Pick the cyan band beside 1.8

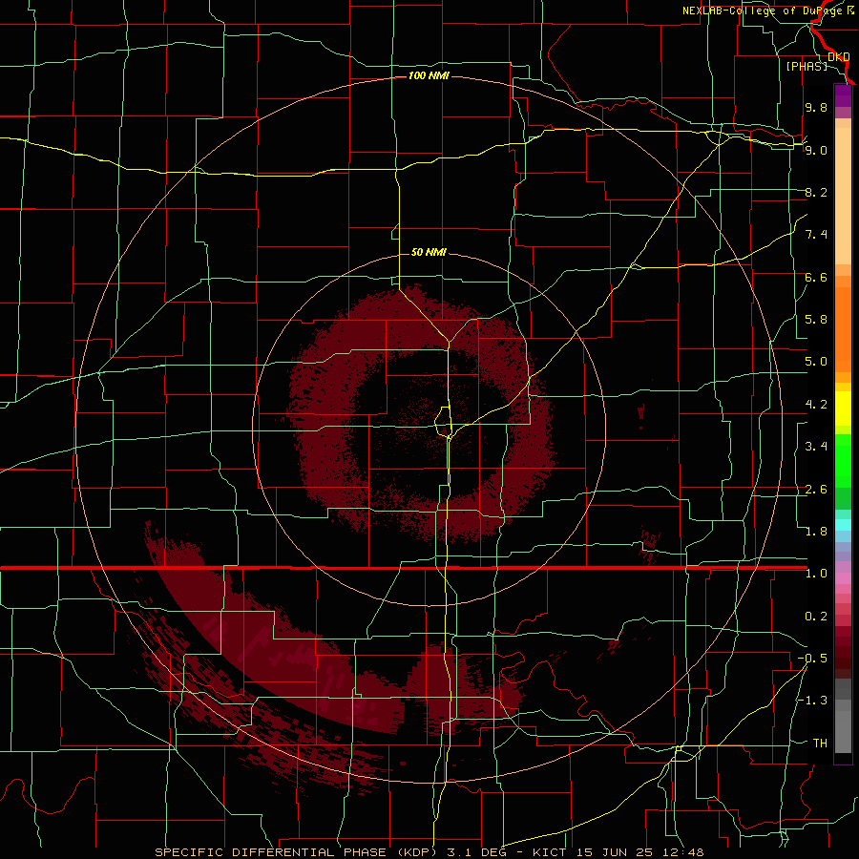coord(843,525)
